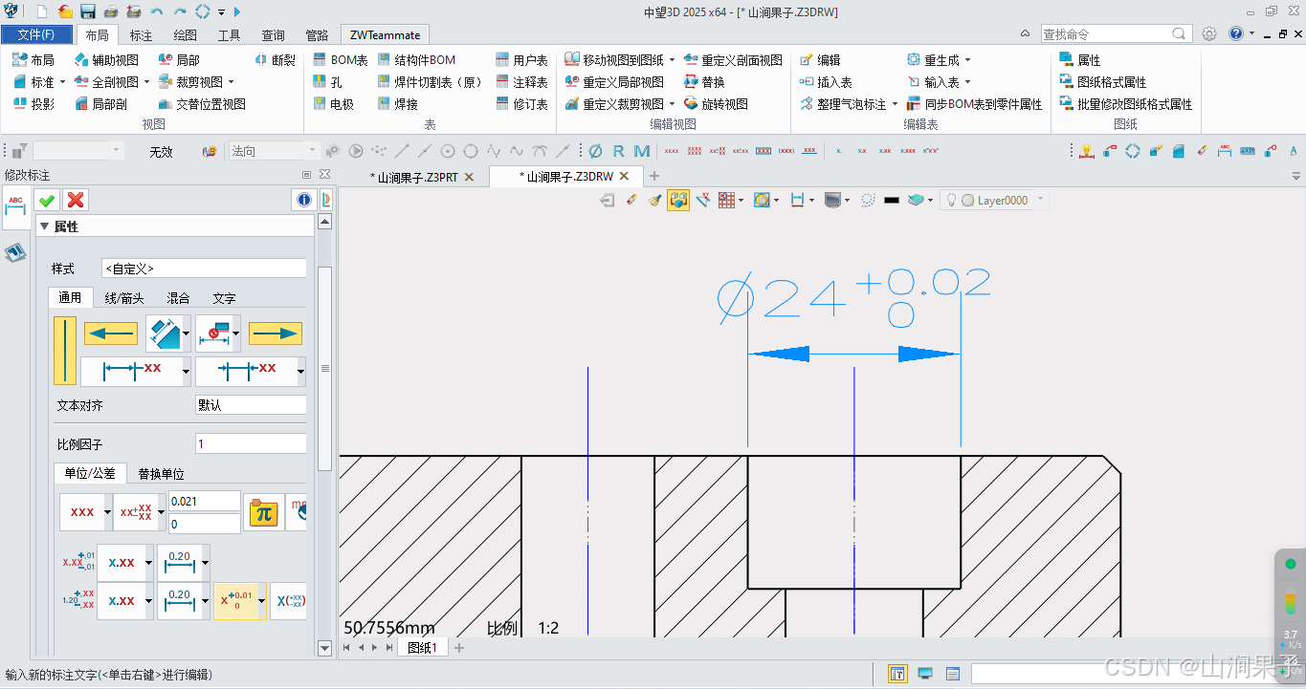Click the upper tolerance 0.021 field
Screen dimensions: 1306x689
[x=205, y=502]
